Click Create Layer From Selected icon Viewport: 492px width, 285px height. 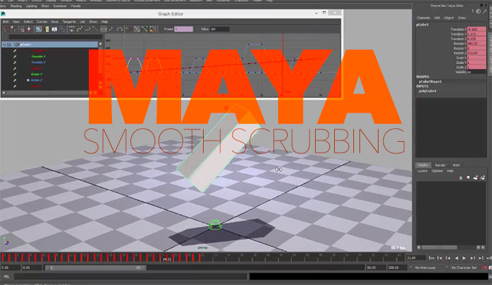[x=482, y=177]
